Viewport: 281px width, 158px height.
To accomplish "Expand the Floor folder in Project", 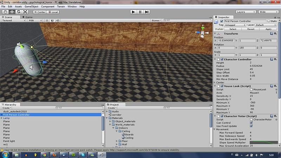I will [x=117, y=141].
